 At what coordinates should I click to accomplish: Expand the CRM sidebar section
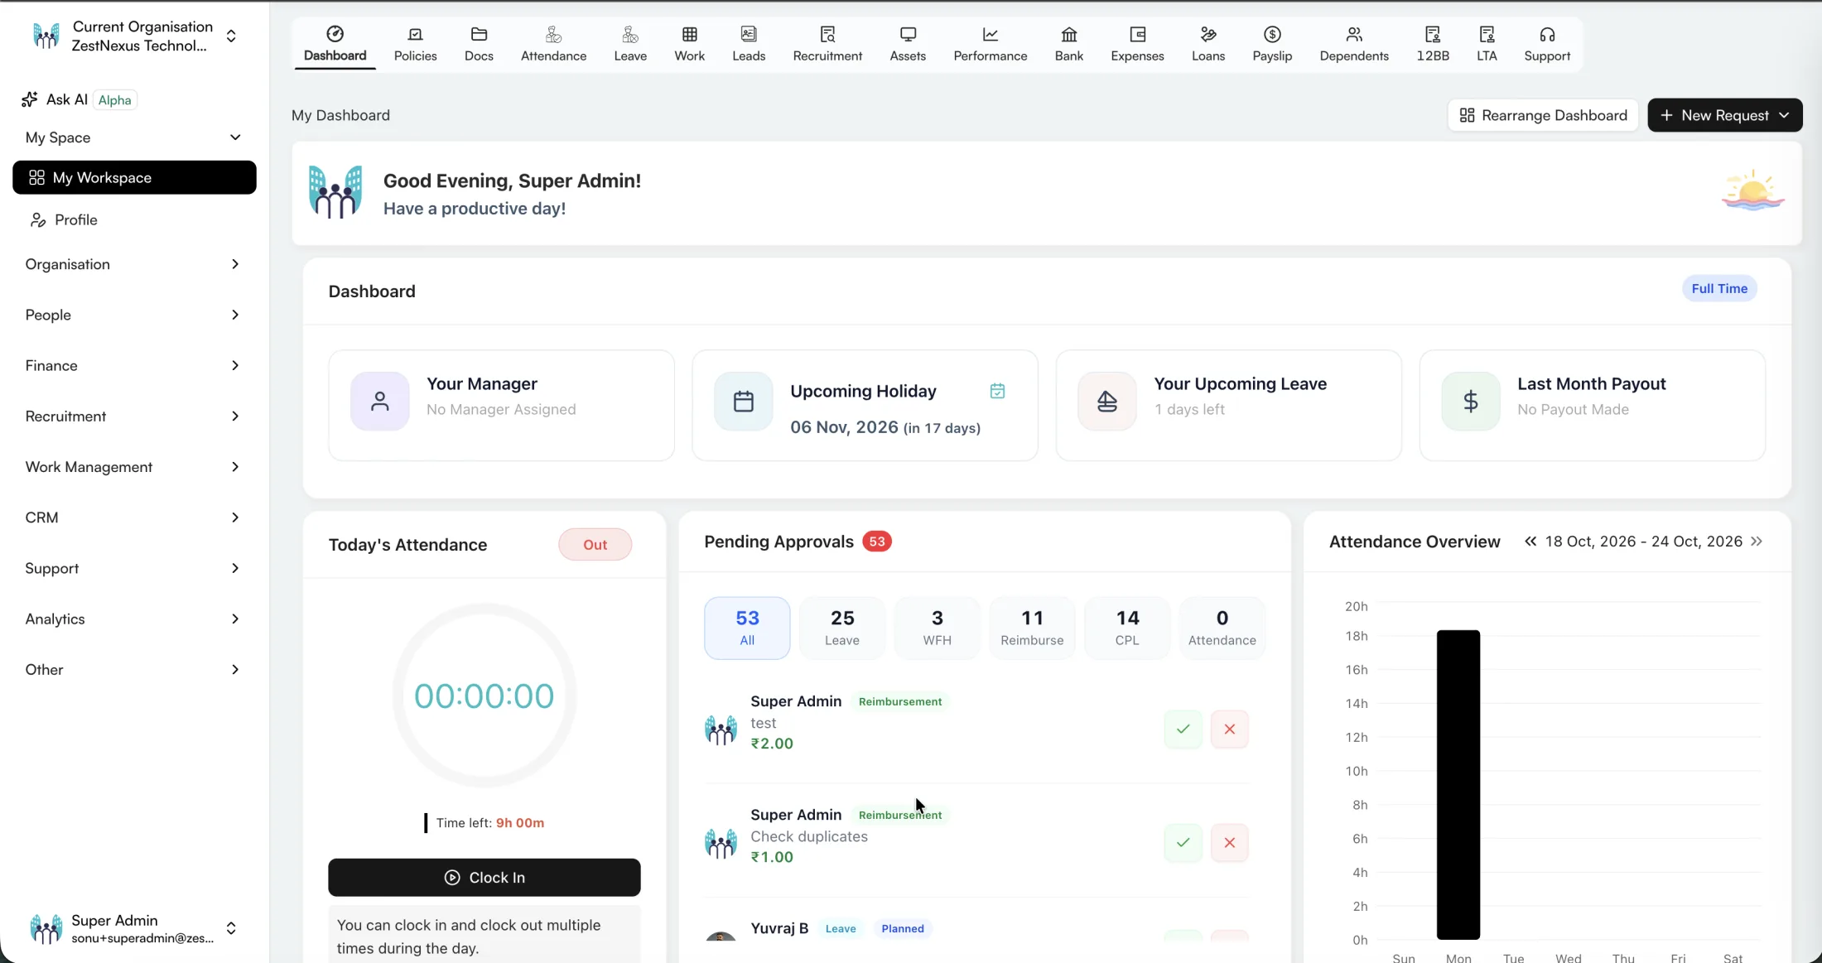tap(133, 518)
